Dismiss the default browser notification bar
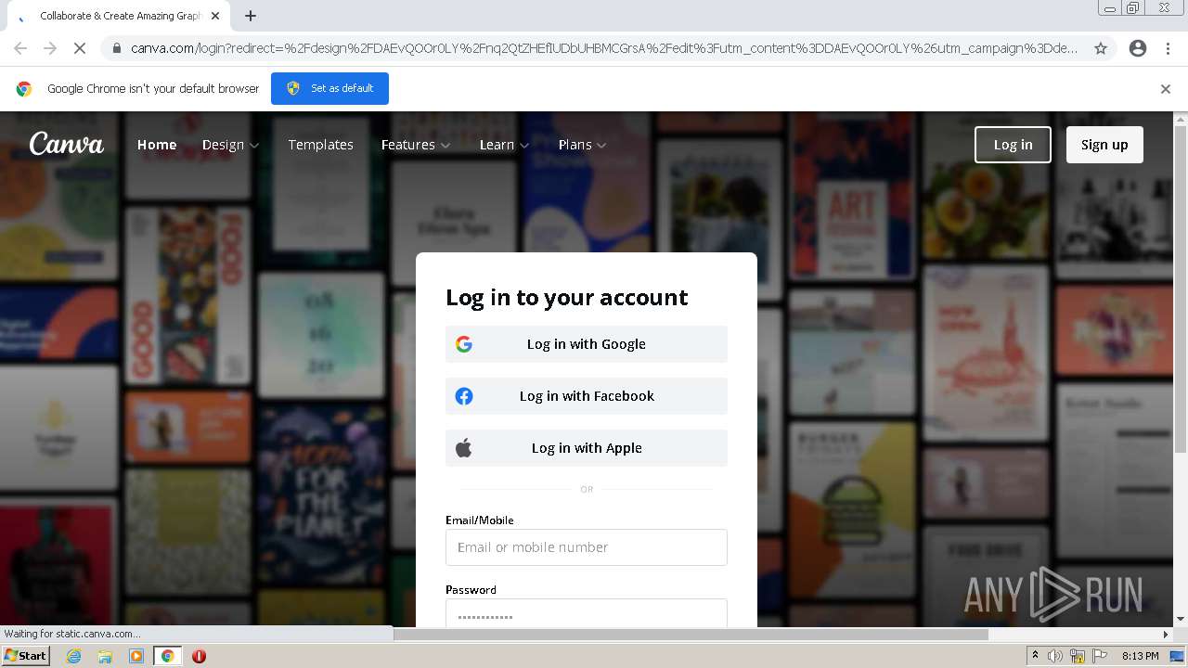Image resolution: width=1188 pixels, height=668 pixels. point(1166,89)
